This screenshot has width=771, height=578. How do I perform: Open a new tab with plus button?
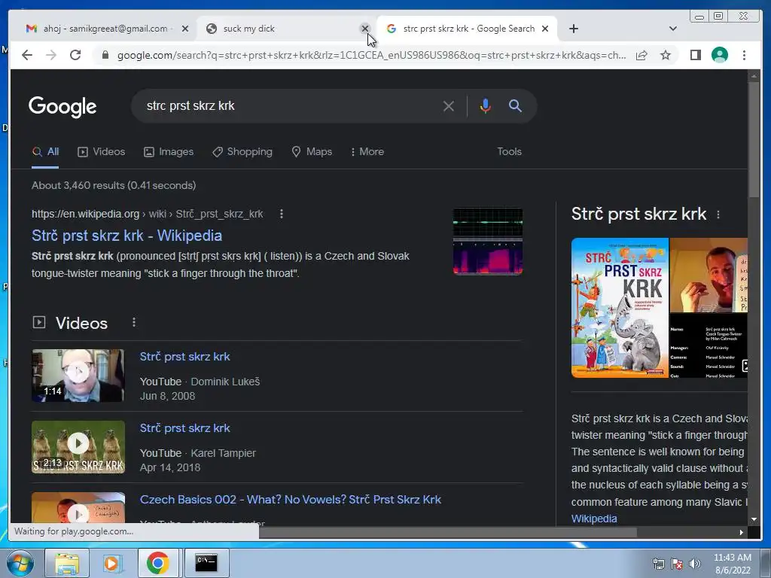coord(573,29)
